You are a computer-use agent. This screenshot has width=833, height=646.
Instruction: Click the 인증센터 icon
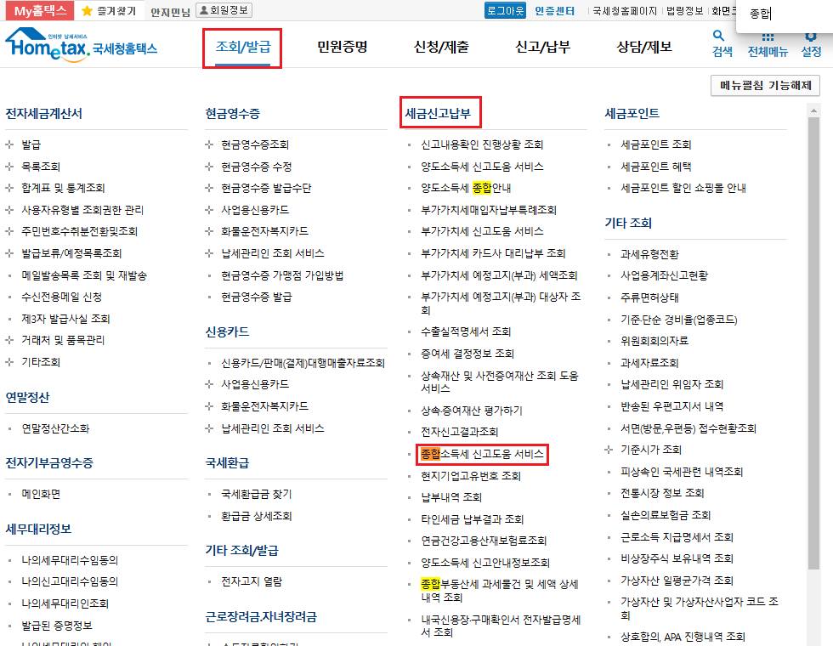[557, 11]
